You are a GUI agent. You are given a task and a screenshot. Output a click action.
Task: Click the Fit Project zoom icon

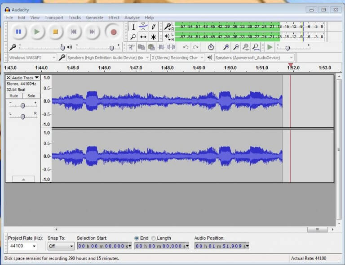pos(256,47)
